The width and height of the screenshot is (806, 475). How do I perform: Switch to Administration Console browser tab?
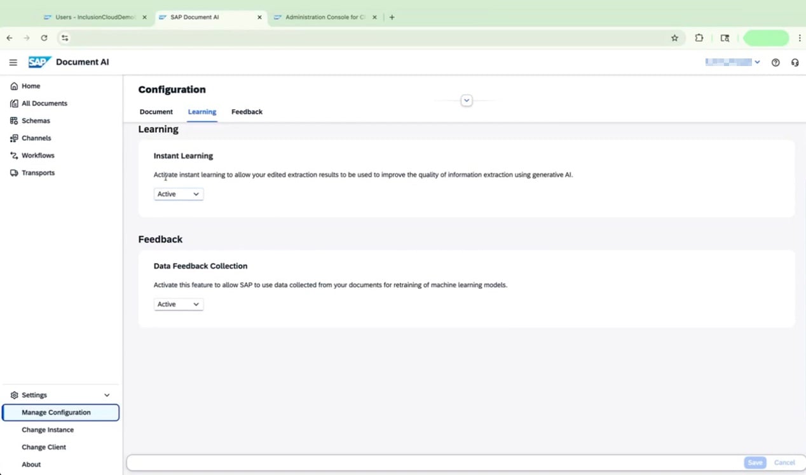[x=325, y=17]
